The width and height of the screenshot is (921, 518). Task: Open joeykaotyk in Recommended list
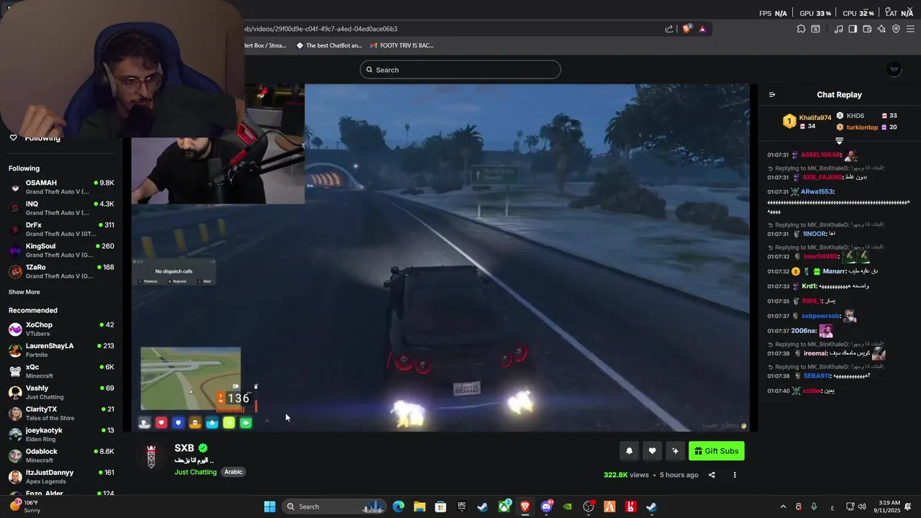[x=61, y=435]
